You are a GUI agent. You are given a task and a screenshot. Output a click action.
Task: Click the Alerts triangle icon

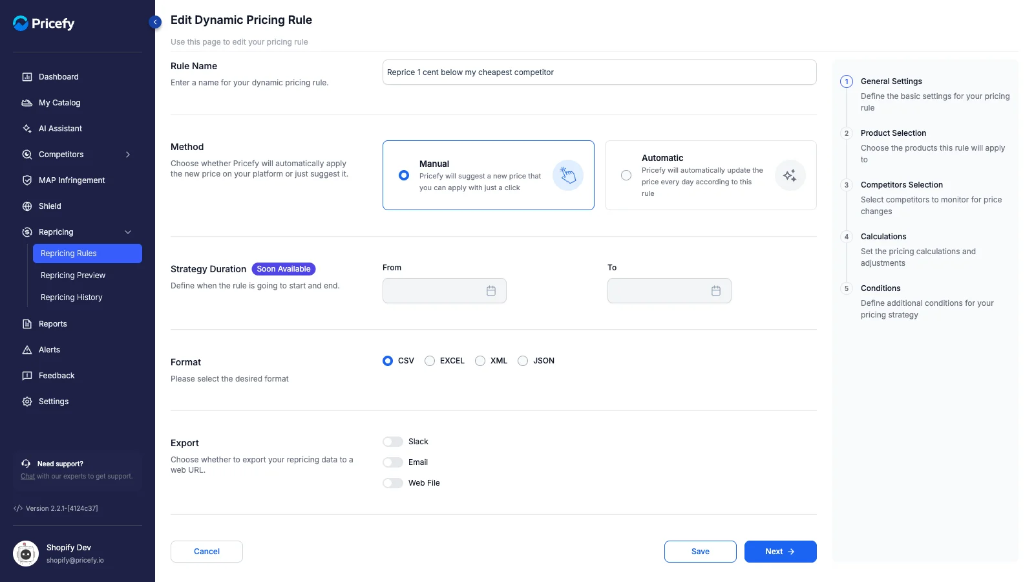click(x=27, y=350)
